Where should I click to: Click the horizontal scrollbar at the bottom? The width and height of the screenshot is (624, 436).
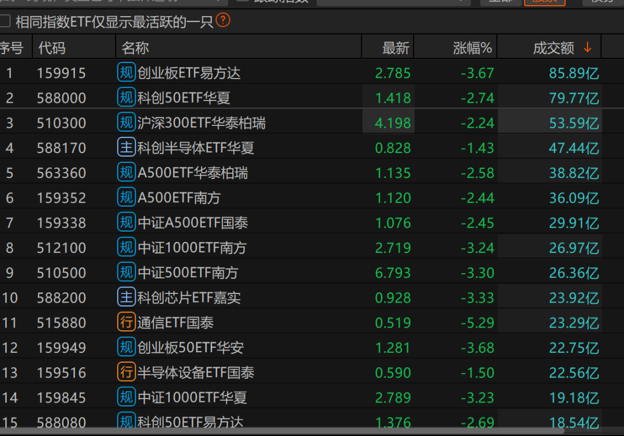[282, 431]
